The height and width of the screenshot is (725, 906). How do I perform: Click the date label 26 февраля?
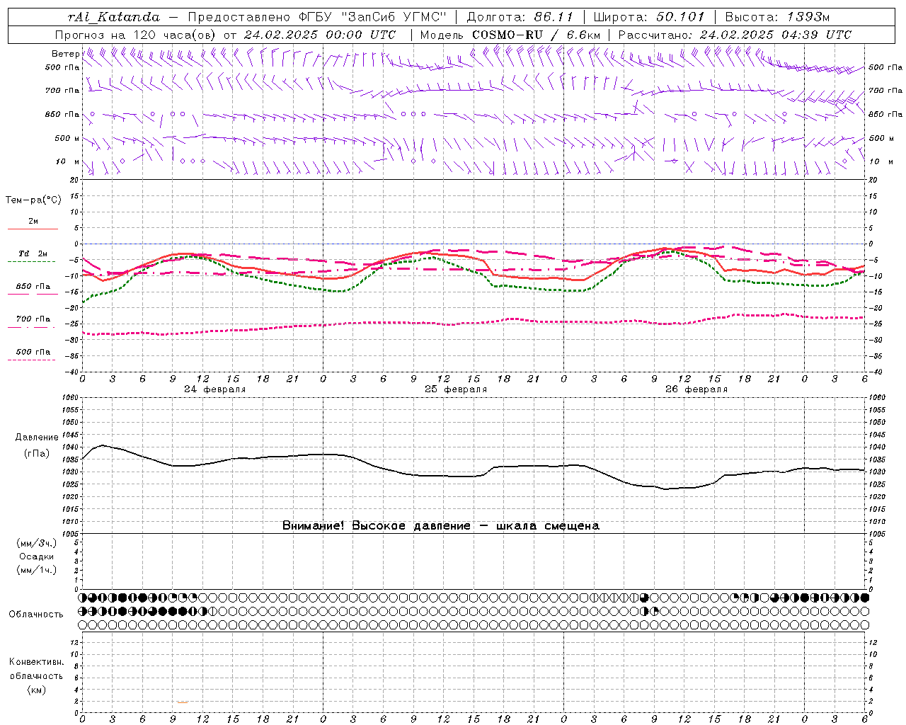click(696, 389)
